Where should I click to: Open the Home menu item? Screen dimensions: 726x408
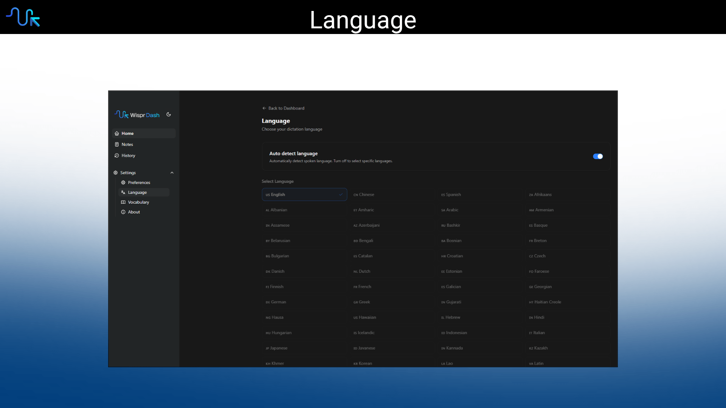(x=144, y=133)
